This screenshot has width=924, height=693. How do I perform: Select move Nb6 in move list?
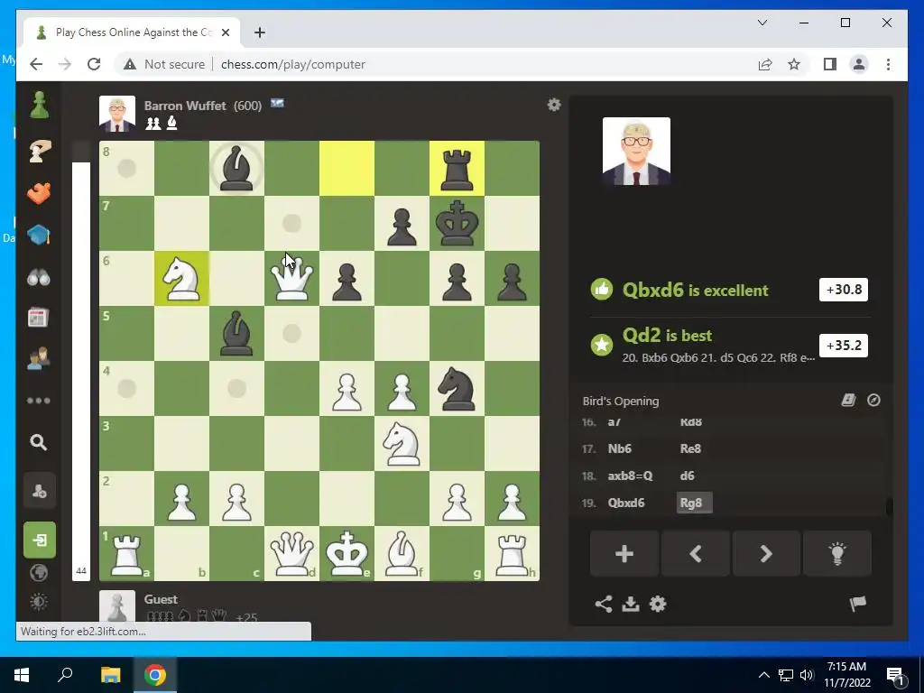[x=619, y=448]
